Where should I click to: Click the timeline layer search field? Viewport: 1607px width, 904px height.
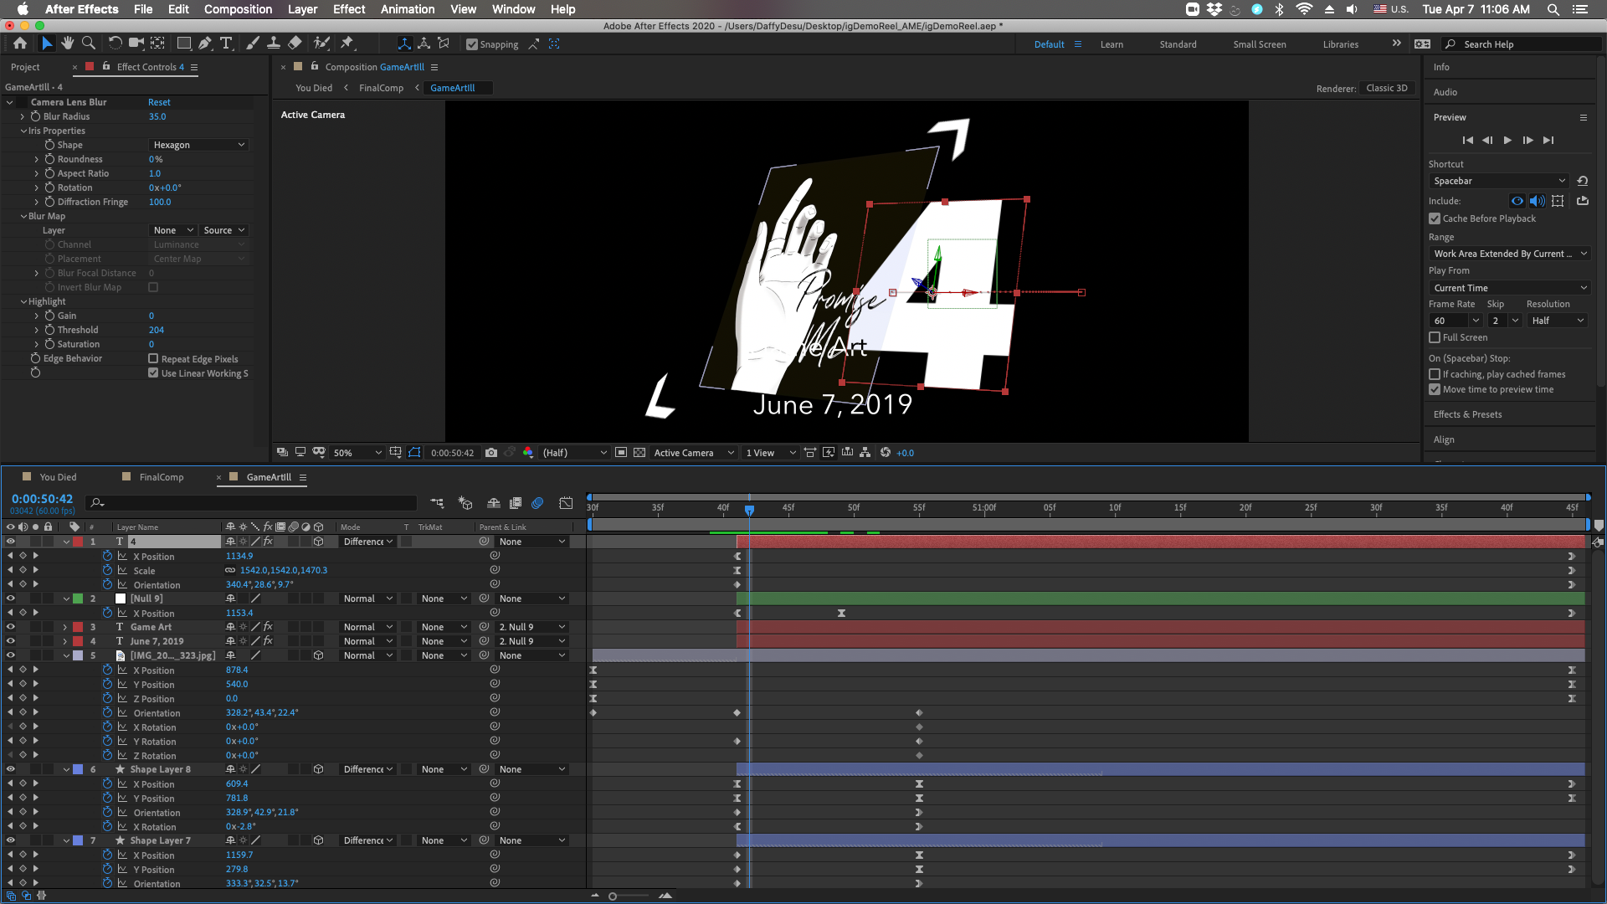[x=251, y=502]
